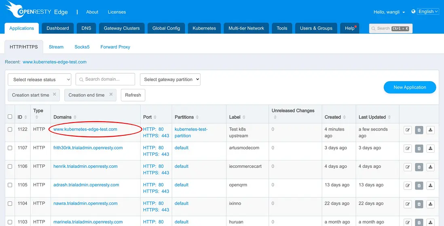Download the frith30rik application config
Viewport: 444px width, 226px height.
(x=430, y=148)
